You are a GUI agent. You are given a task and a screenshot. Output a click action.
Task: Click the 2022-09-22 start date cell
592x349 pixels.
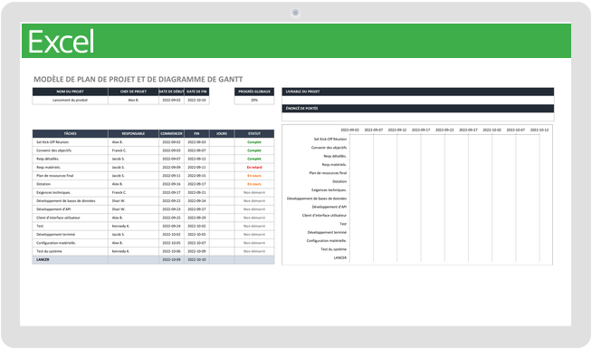(x=171, y=200)
